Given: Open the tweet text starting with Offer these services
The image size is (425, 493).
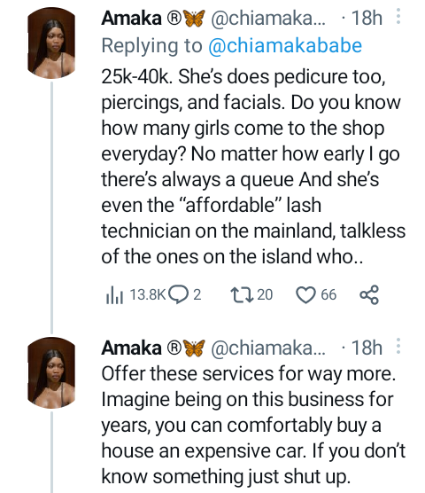Looking at the screenshot, I should (253, 425).
